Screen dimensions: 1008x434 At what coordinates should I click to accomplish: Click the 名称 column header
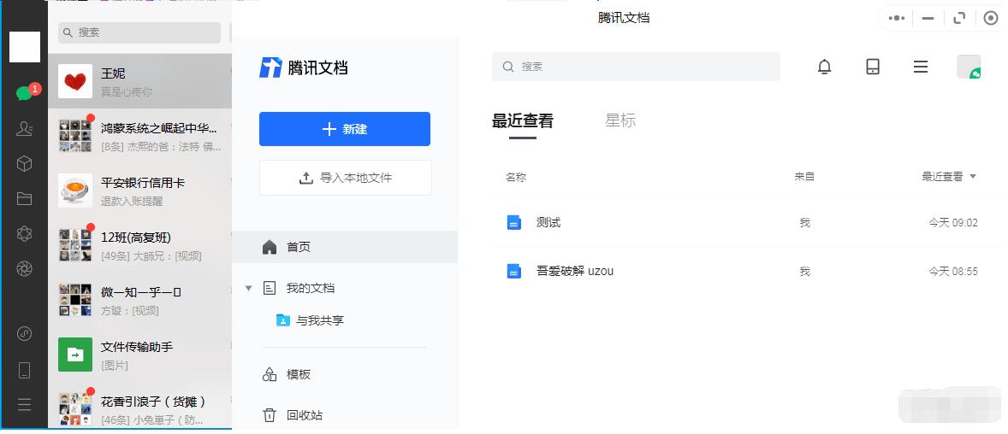click(x=516, y=177)
